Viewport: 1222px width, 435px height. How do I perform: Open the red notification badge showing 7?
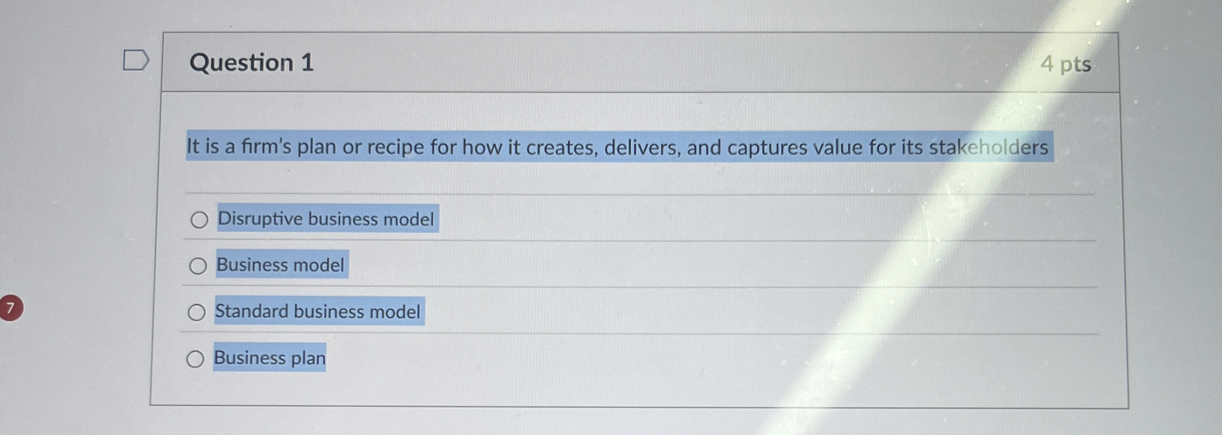tap(11, 308)
